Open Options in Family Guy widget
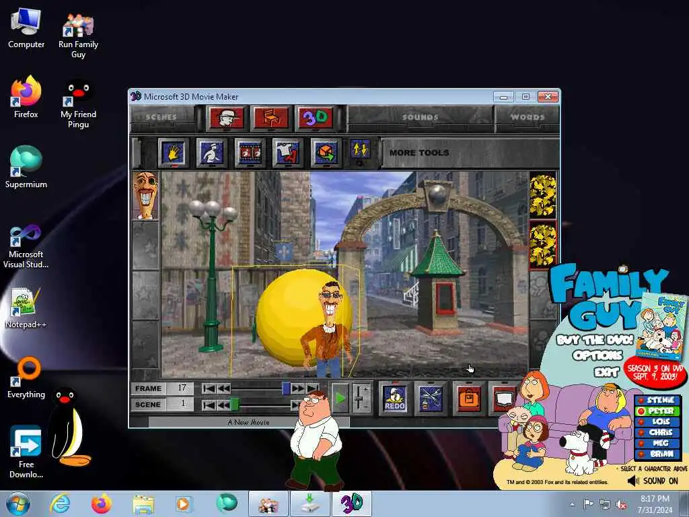The image size is (689, 517). (x=597, y=355)
